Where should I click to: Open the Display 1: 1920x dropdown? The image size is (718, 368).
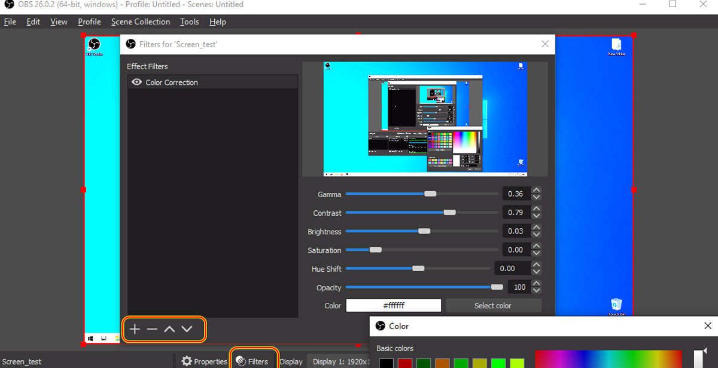click(338, 361)
